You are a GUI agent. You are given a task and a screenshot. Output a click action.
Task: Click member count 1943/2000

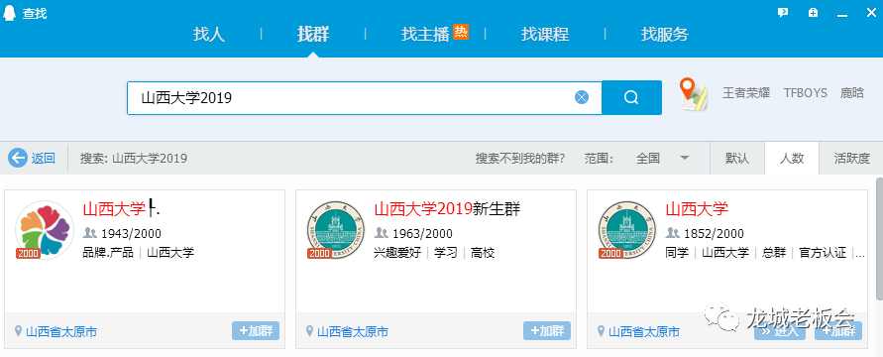[131, 233]
